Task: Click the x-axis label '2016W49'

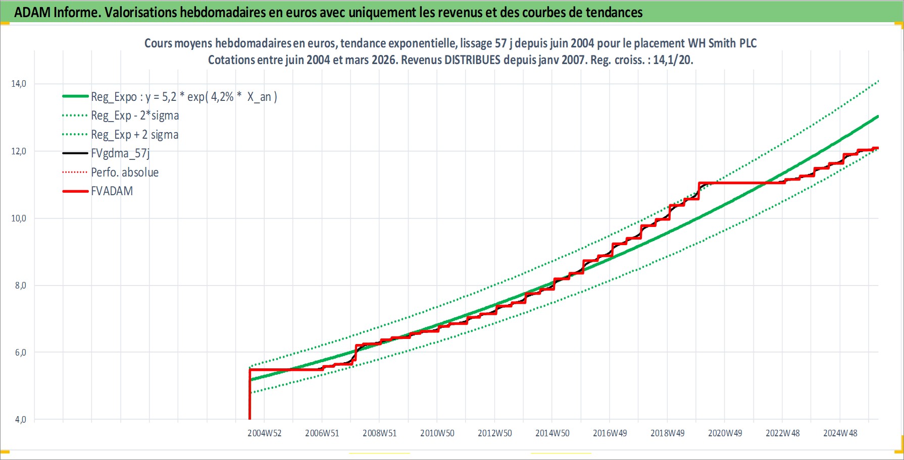Action: click(x=610, y=433)
